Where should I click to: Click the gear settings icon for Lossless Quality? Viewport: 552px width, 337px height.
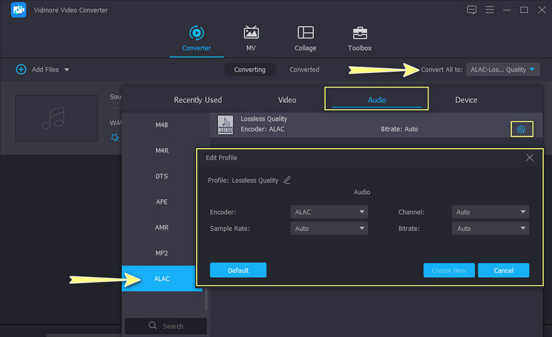522,129
